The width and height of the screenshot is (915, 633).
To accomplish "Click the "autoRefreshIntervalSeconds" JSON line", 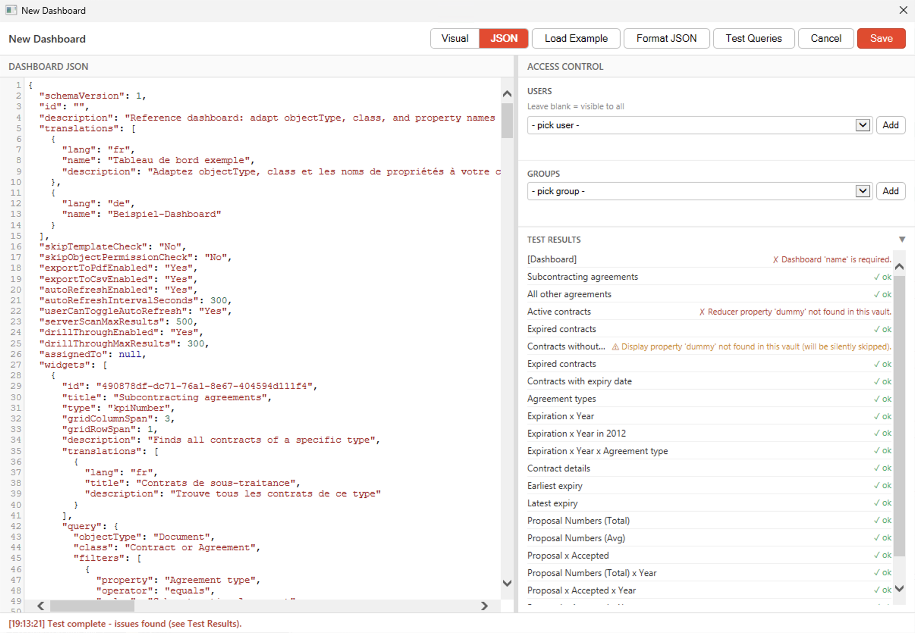I will click(135, 300).
